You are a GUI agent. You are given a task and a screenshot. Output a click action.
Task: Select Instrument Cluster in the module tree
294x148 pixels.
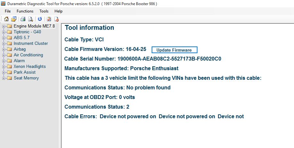pos(31,44)
